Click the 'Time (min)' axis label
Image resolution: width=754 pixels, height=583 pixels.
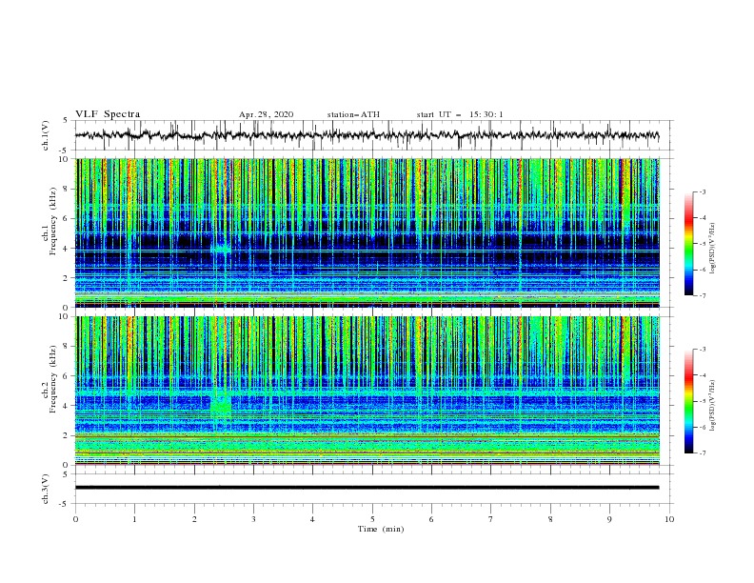(381, 529)
